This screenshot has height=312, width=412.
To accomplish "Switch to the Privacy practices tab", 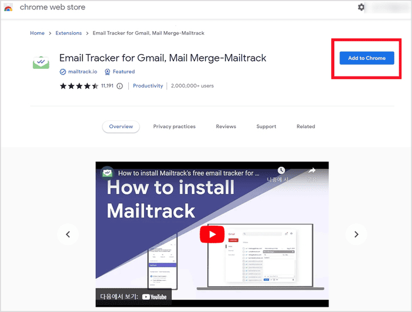I will (174, 126).
